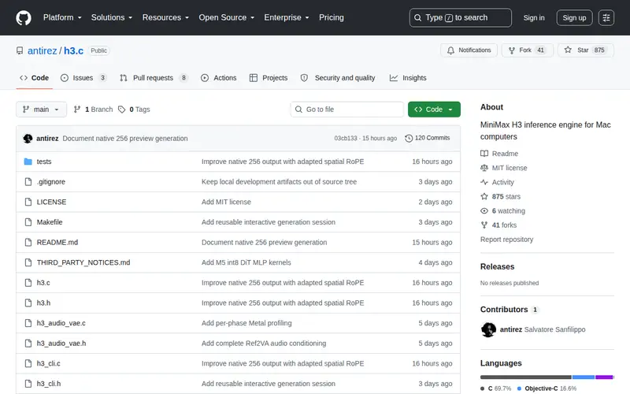The image size is (630, 394).
Task: Click the Fork icon
Action: (x=511, y=50)
